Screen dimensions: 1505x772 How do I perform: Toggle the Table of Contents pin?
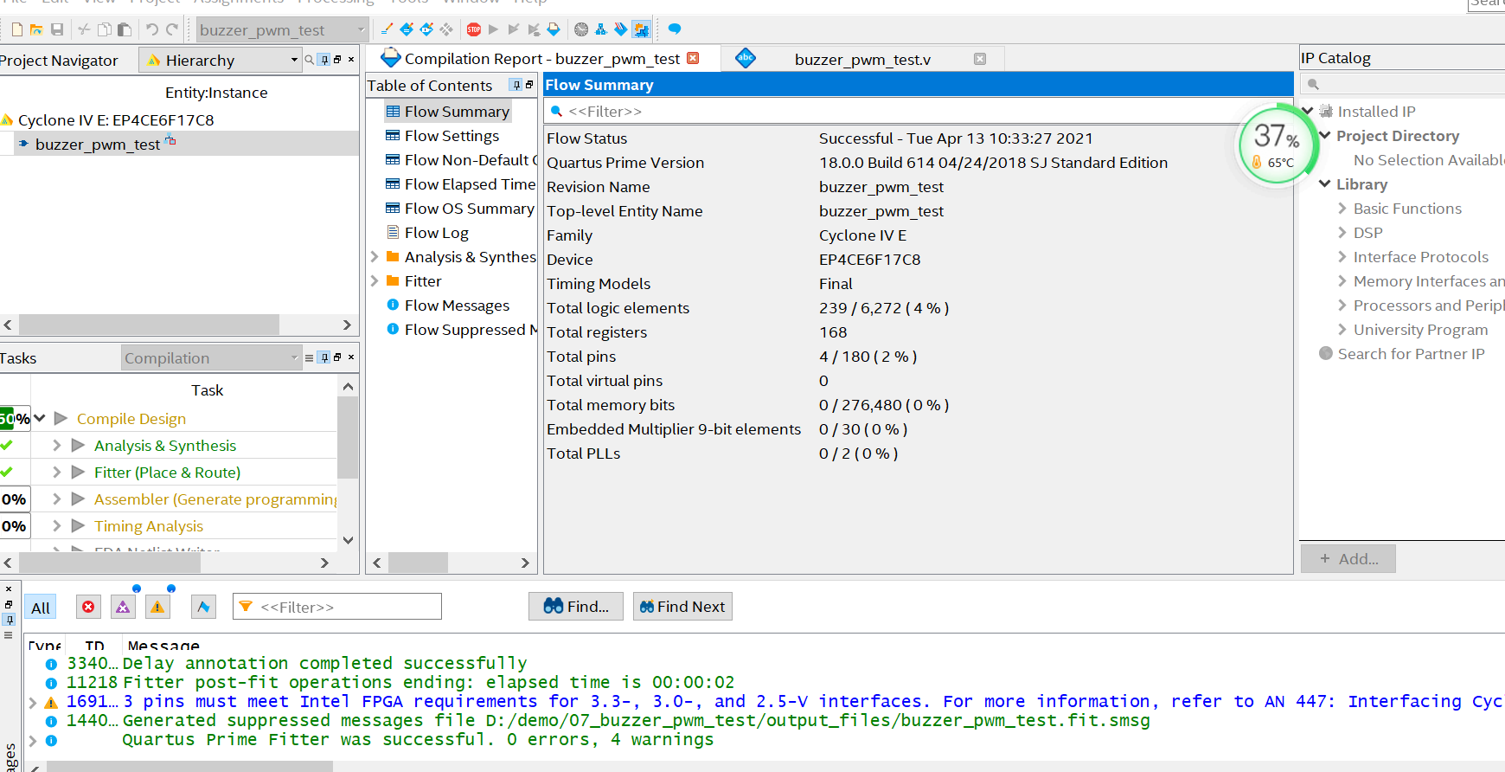[516, 85]
